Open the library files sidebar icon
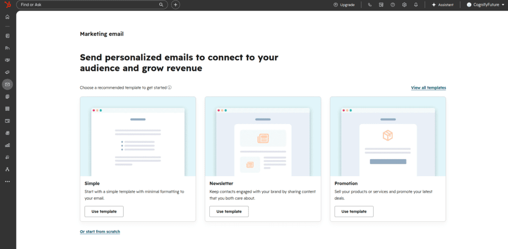508x249 pixels. 7,133
